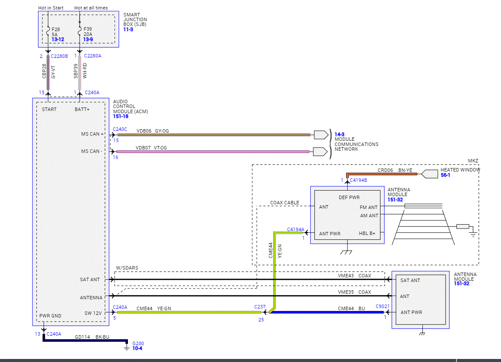
Task: Select the C2280A connector label
Action: (x=93, y=56)
